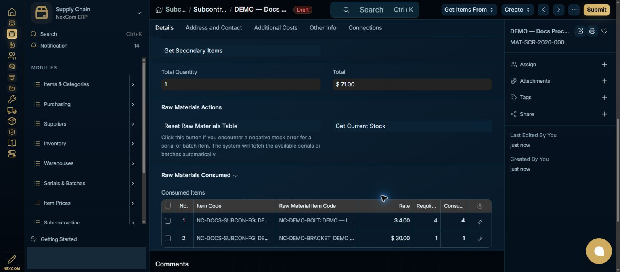Add tag with Tags plus icon
This screenshot has width=620, height=272.
604,98
